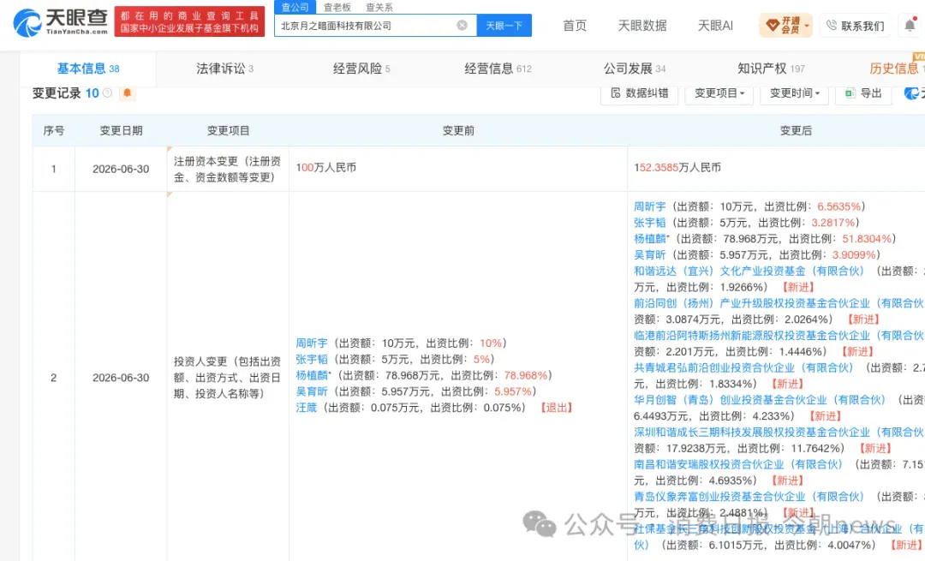Screen dimensions: 925x561
Task: Click the 变更日期 column header
Action: (x=121, y=130)
